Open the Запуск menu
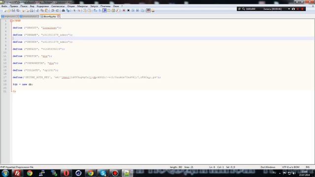Screen dimensions: 315x177 pyautogui.click(x=94, y=6)
